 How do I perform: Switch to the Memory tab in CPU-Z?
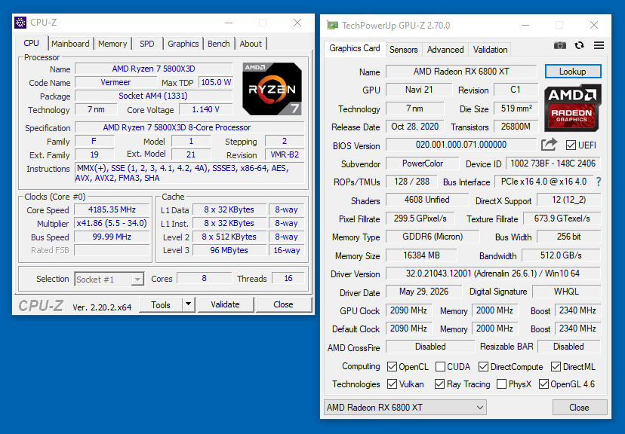pyautogui.click(x=112, y=44)
